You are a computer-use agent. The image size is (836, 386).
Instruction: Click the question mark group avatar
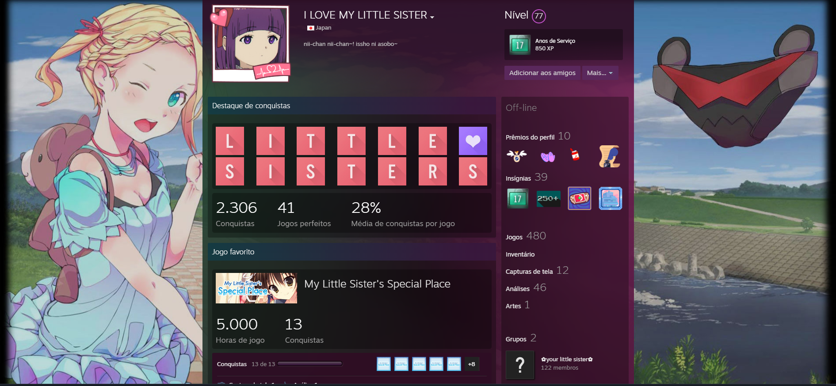click(520, 365)
